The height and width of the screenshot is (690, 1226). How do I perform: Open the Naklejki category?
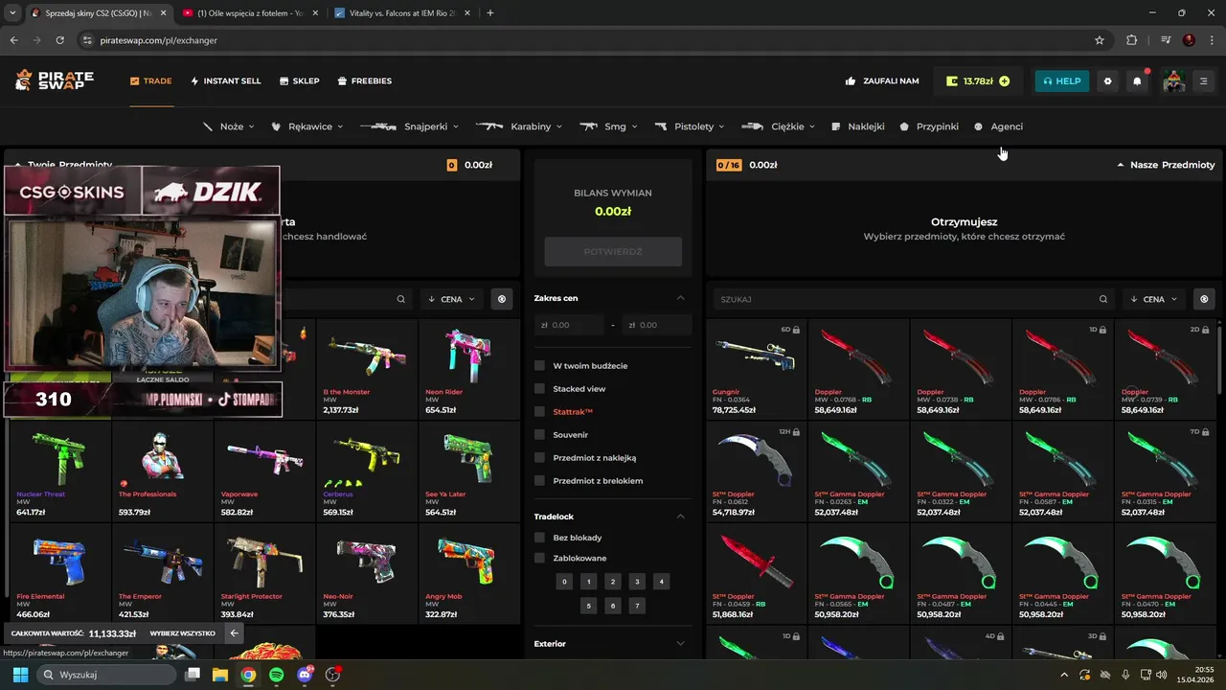tap(858, 126)
